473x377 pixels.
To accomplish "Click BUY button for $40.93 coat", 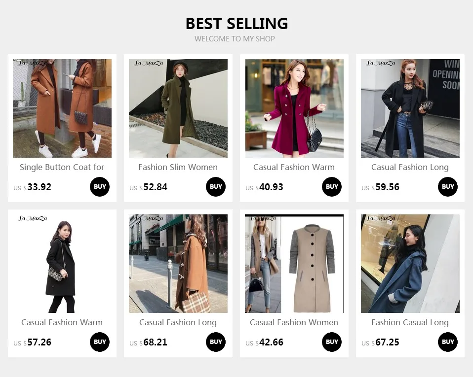I will click(332, 187).
